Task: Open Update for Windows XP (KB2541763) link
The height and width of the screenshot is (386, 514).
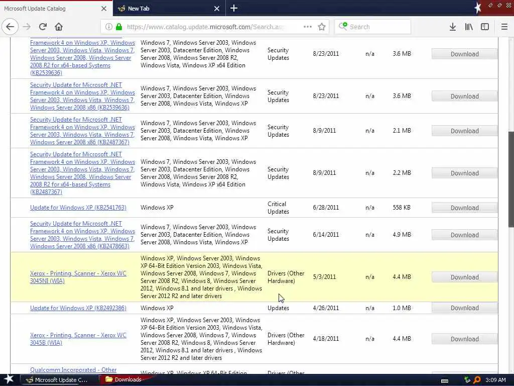Action: point(78,208)
